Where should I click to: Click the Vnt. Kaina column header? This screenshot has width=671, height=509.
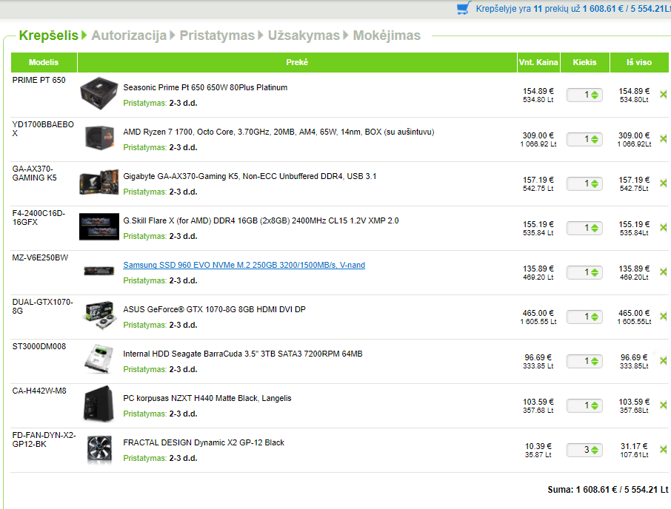[x=538, y=62]
